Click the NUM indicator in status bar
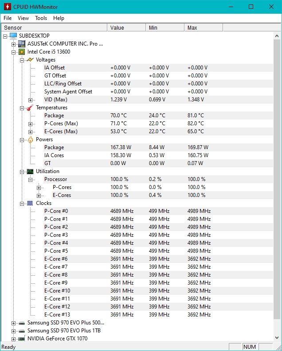Viewport: 282px width, 351px height. coord(250,347)
